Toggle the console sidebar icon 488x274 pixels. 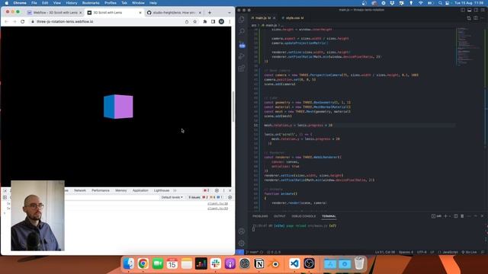pos(5,197)
